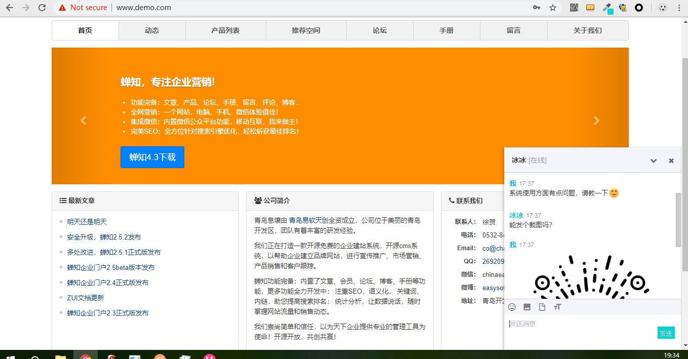The width and height of the screenshot is (688, 359).
Task: Click the yellow ruler extension icon
Action: (x=590, y=8)
